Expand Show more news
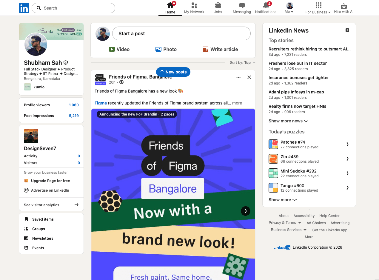 click(x=288, y=121)
